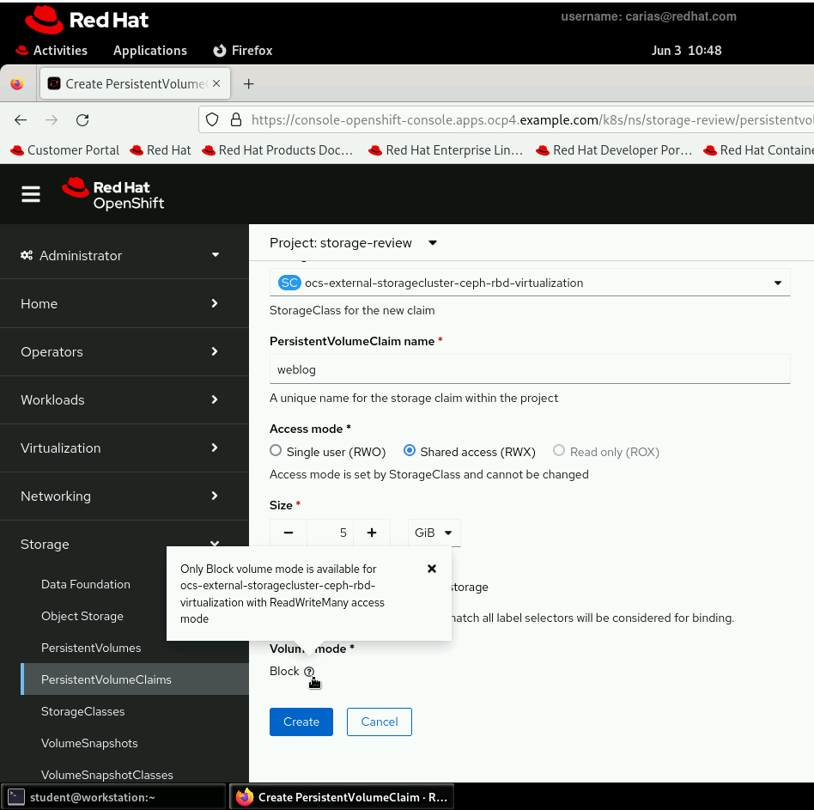Open the hamburger navigation menu
814x810 pixels.
pos(31,194)
